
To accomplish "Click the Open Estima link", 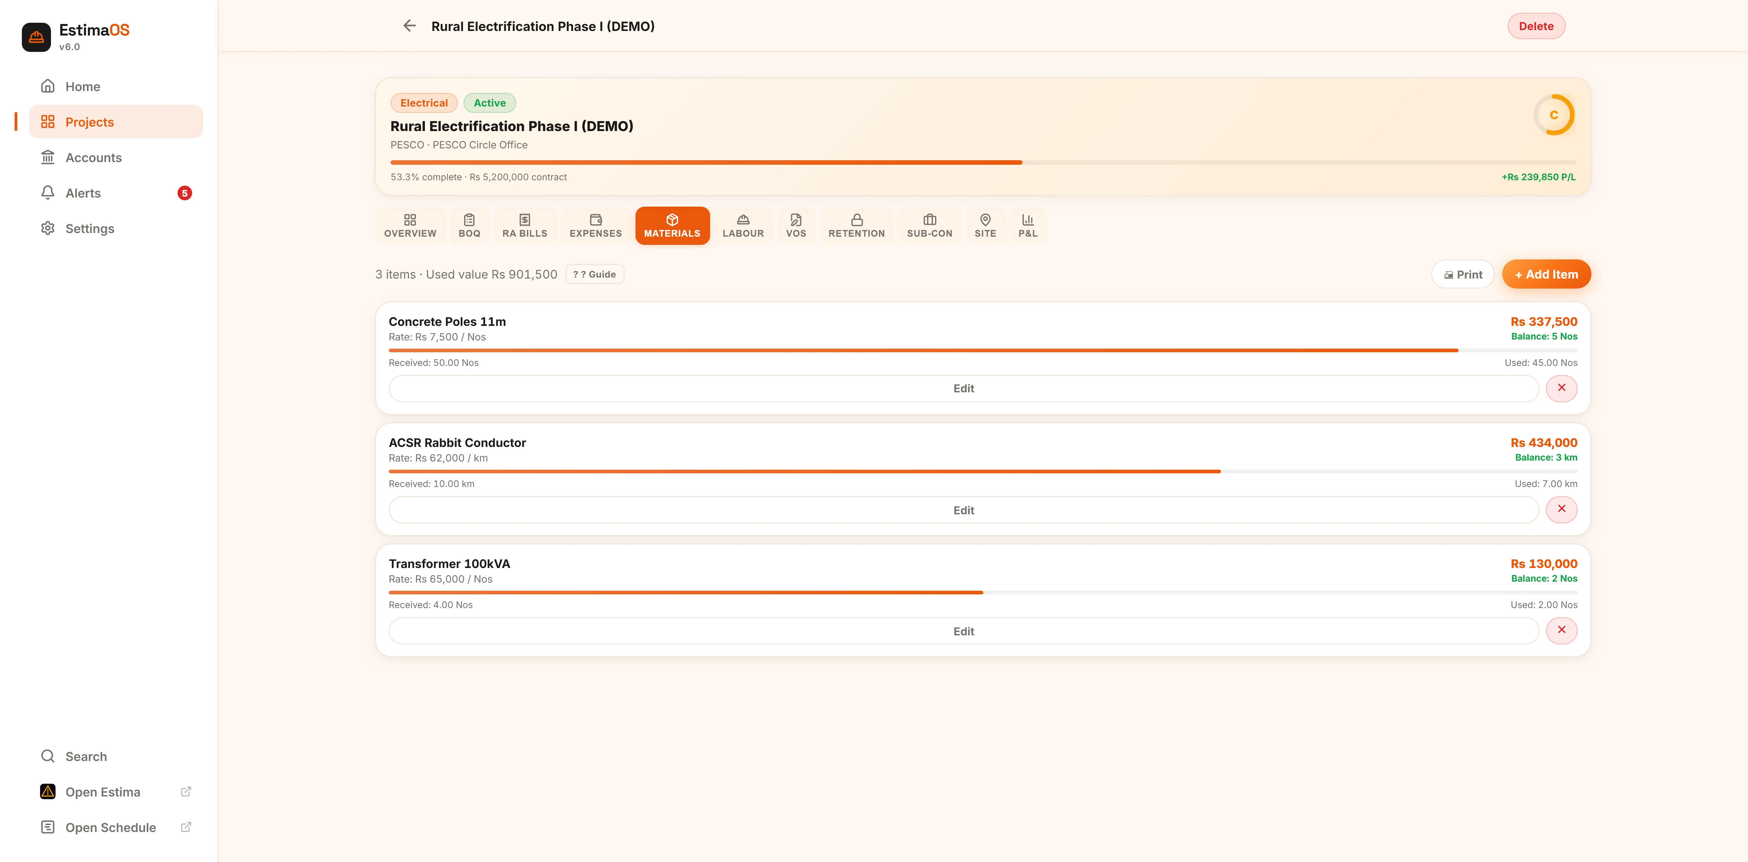I will coord(115,792).
